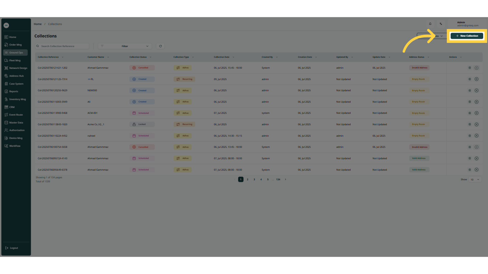The height and width of the screenshot is (274, 488).
Task: Click customer name NEW000
Action: tap(92, 90)
